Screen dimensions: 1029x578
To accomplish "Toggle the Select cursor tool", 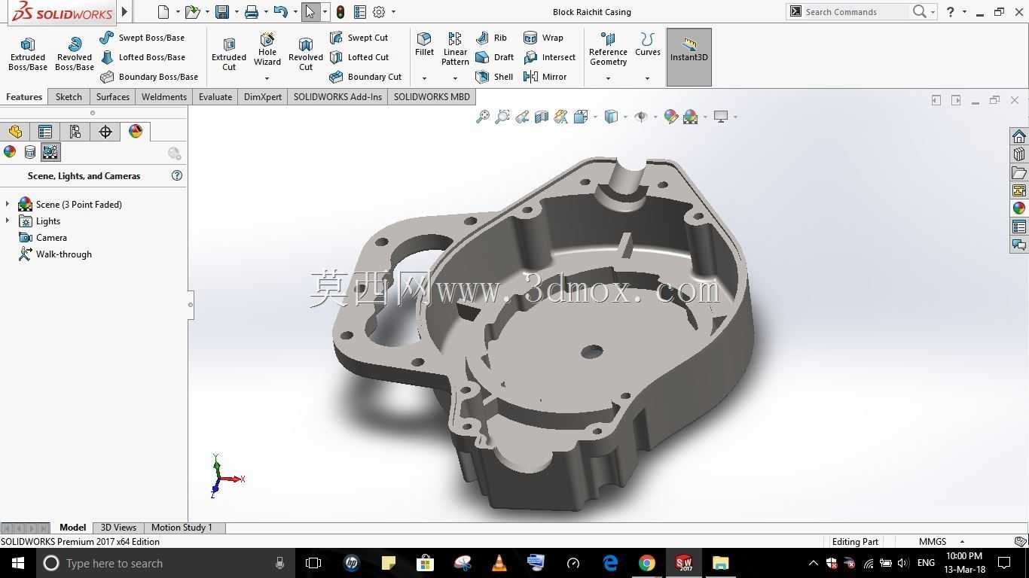I will (x=310, y=12).
